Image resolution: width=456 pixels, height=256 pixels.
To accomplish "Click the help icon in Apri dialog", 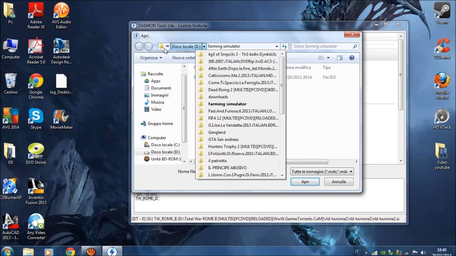I will (352, 58).
